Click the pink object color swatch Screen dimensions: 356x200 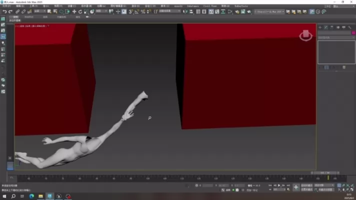[353, 33]
